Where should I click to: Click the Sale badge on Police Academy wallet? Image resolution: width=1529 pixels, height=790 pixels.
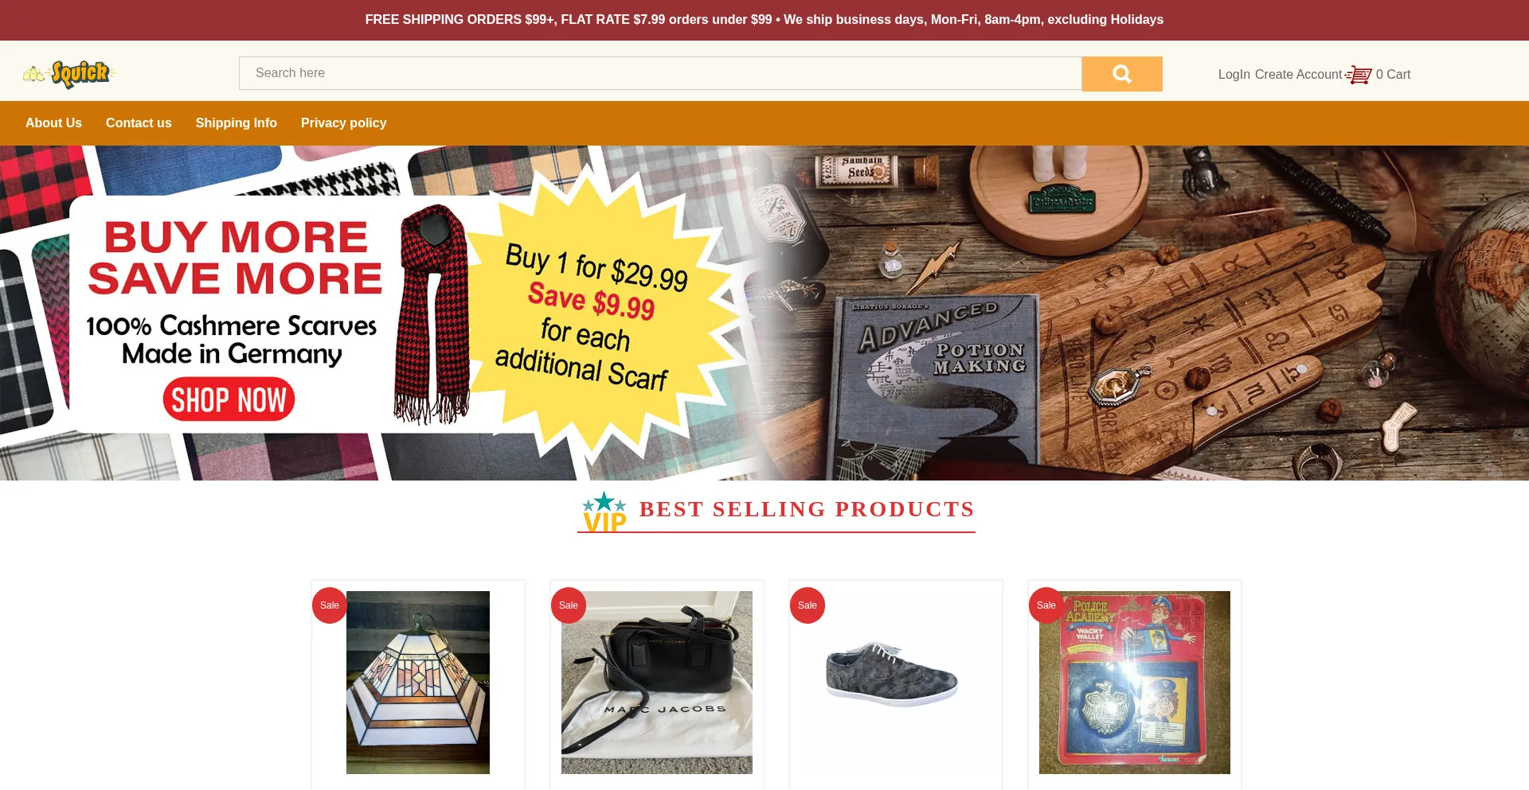[1046, 605]
